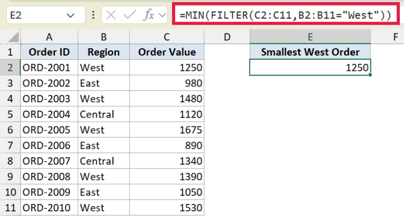Select row 4 header
Image resolution: width=404 pixels, height=216 pixels.
click(11, 99)
